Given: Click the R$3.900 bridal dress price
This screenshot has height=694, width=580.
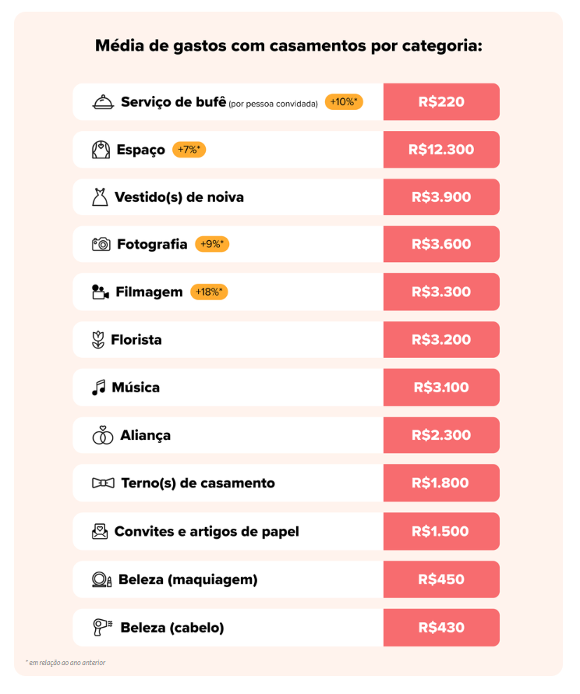Looking at the screenshot, I should tap(441, 197).
